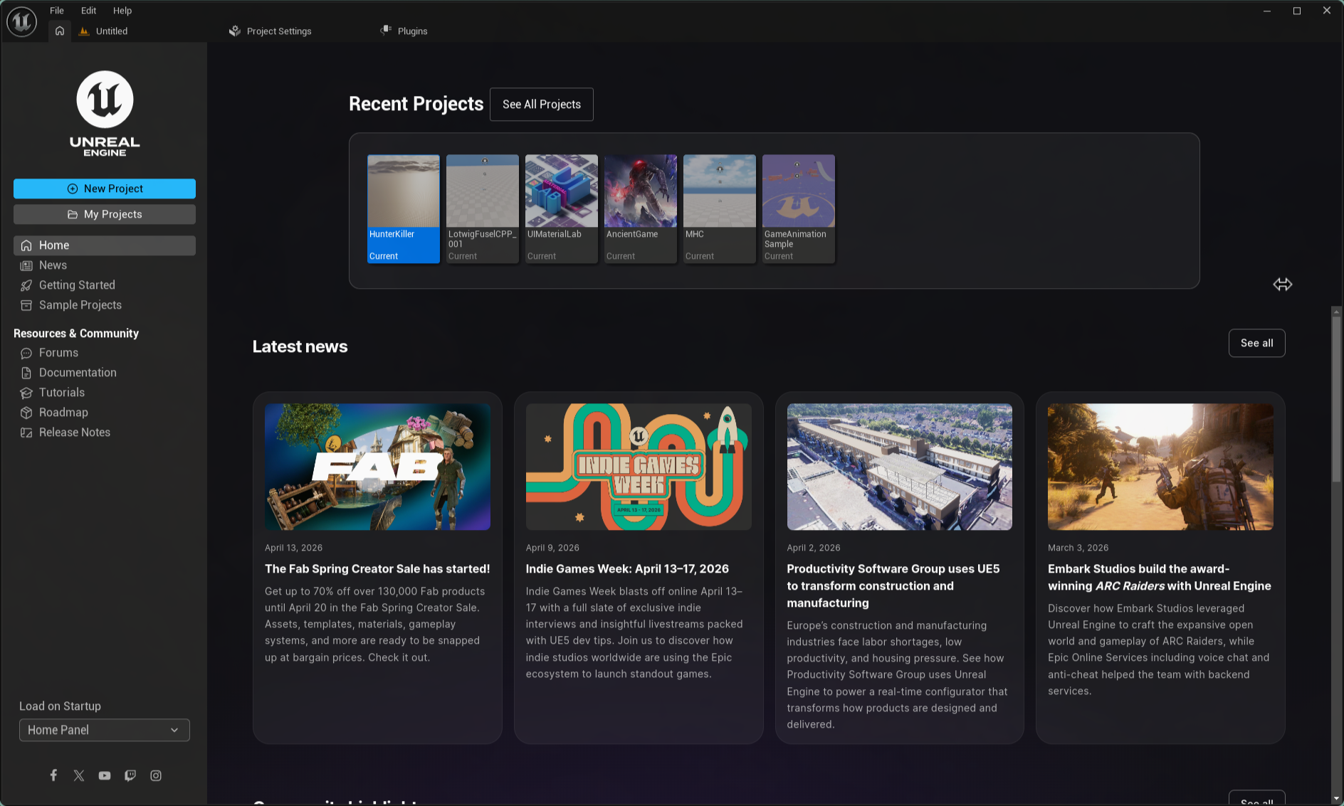Viewport: 1344px width, 806px height.
Task: Start a New Project
Action: pos(104,189)
